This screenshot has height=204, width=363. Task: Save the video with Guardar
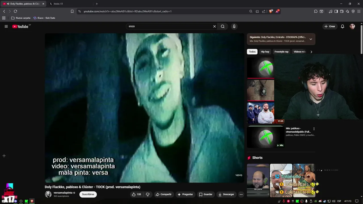click(x=206, y=194)
